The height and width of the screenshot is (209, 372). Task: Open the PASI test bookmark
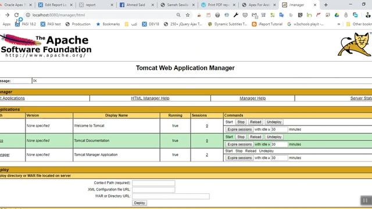point(51,24)
